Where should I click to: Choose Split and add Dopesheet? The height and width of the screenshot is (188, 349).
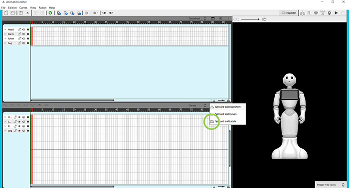(x=228, y=107)
